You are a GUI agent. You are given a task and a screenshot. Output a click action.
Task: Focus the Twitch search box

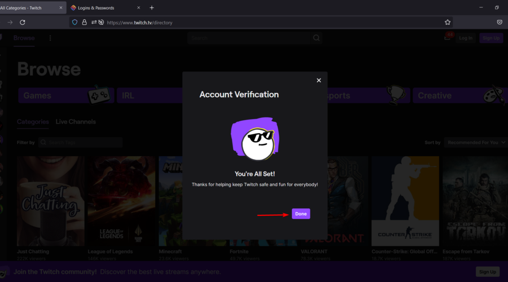(x=249, y=38)
